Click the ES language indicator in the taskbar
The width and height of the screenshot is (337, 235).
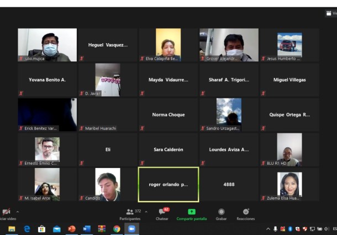click(x=334, y=229)
